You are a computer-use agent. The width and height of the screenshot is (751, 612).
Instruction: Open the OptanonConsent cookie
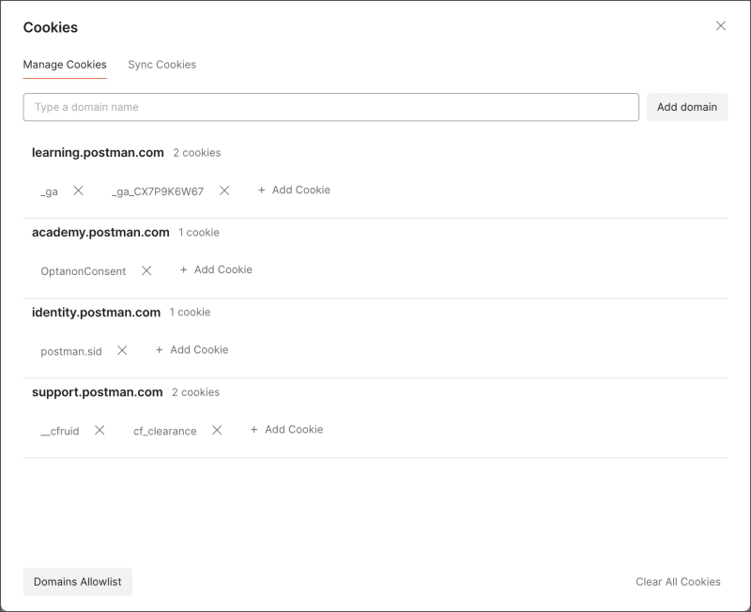click(84, 271)
